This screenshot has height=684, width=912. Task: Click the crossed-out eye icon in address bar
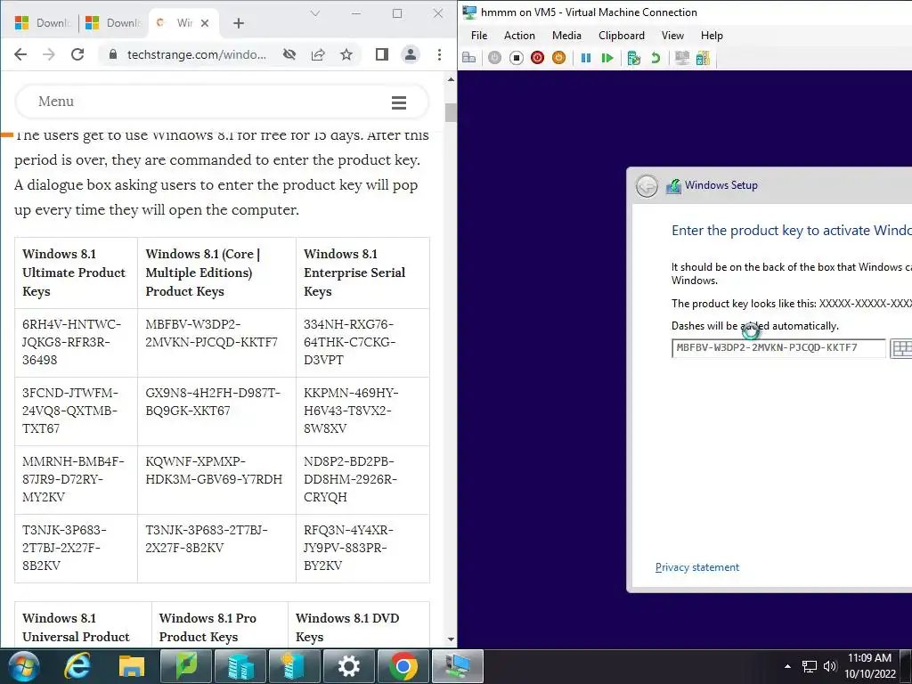pos(289,54)
